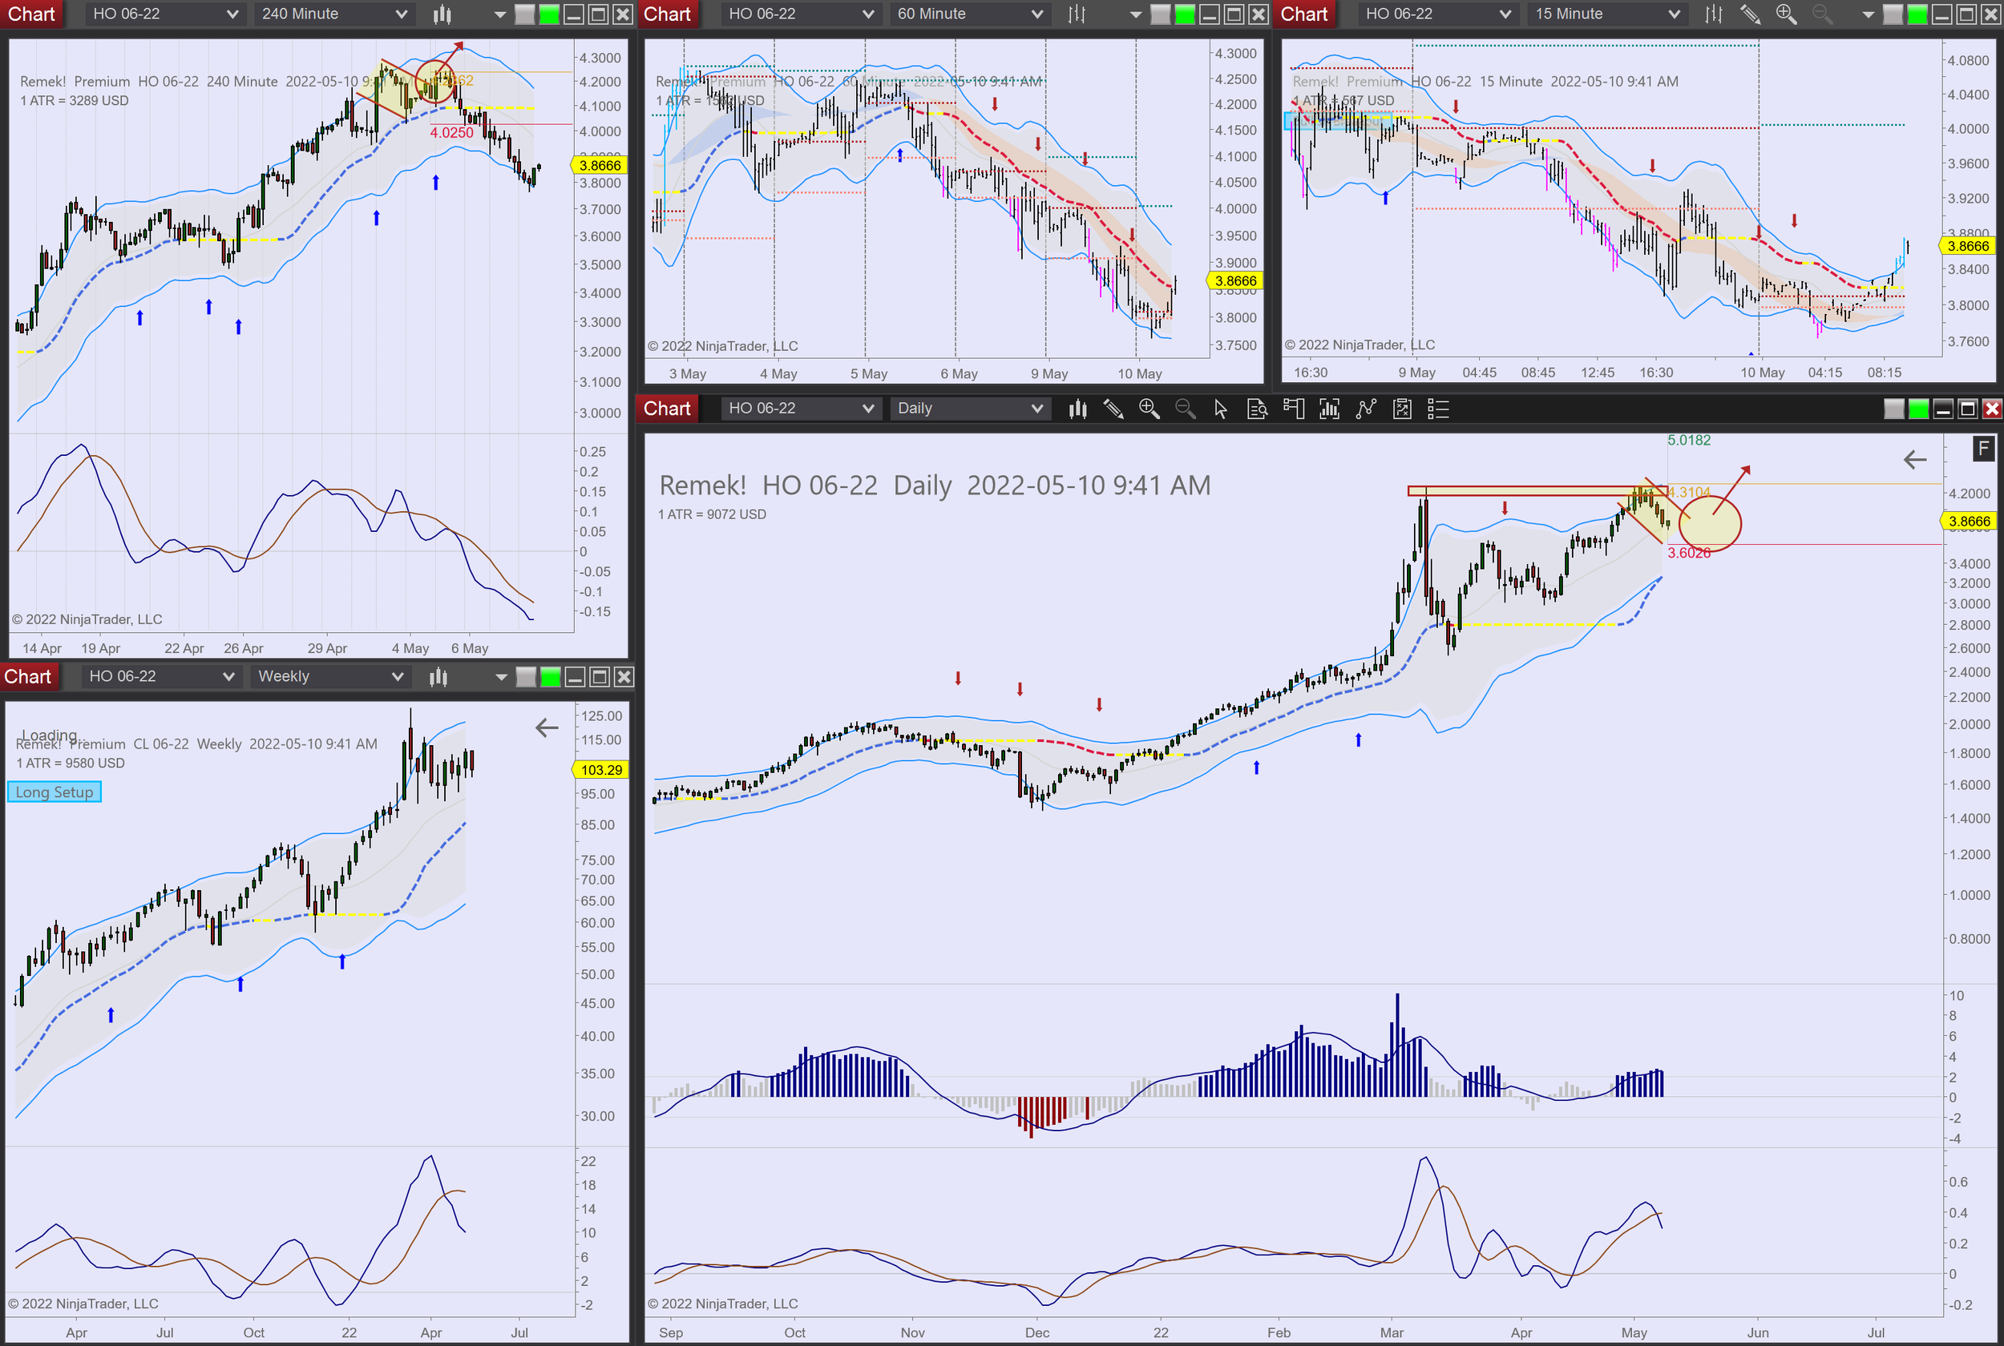The height and width of the screenshot is (1346, 2004).
Task: Toggle gray link button on Daily chart
Action: coord(1893,409)
